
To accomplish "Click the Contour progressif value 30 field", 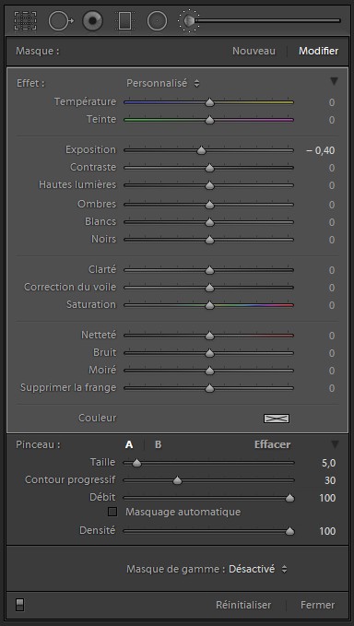I will point(330,481).
